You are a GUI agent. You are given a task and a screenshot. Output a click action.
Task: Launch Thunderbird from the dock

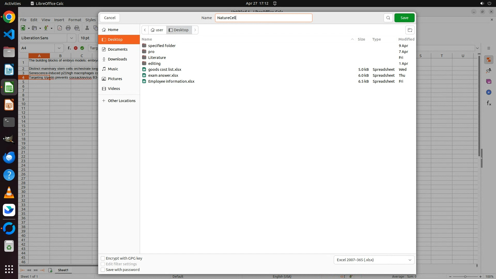pyautogui.click(x=9, y=158)
